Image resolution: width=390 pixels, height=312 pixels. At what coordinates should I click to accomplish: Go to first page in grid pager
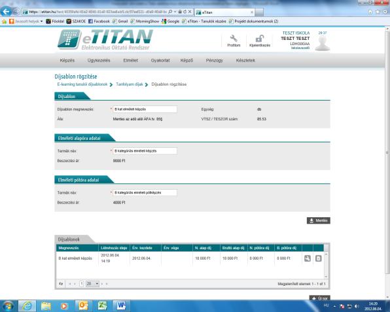point(70,284)
